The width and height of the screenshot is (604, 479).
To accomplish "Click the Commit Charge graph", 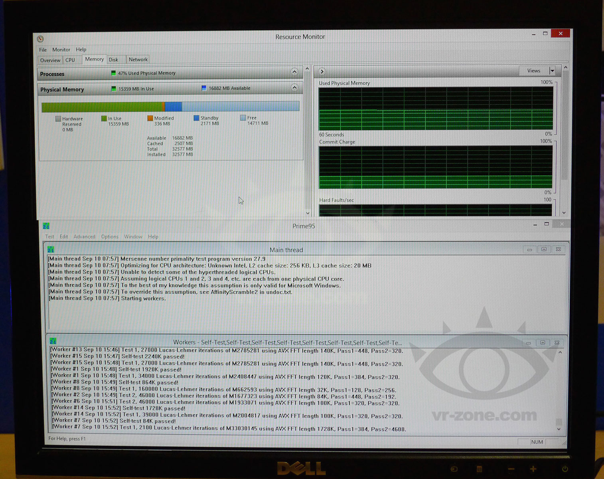I will pyautogui.click(x=435, y=167).
